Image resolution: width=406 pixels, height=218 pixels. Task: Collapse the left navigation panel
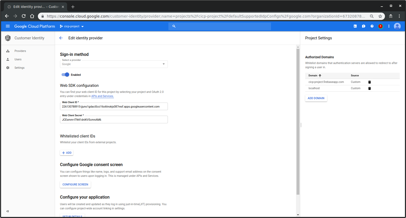pos(8,211)
